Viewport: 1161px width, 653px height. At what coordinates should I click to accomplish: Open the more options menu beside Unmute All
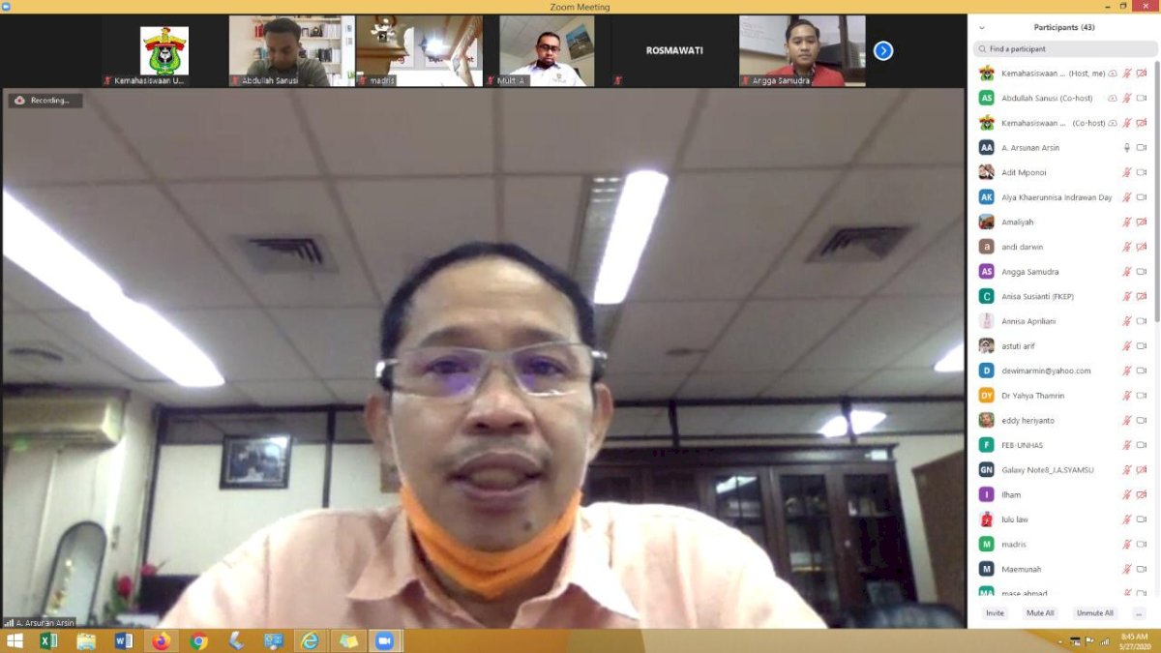pos(1139,613)
